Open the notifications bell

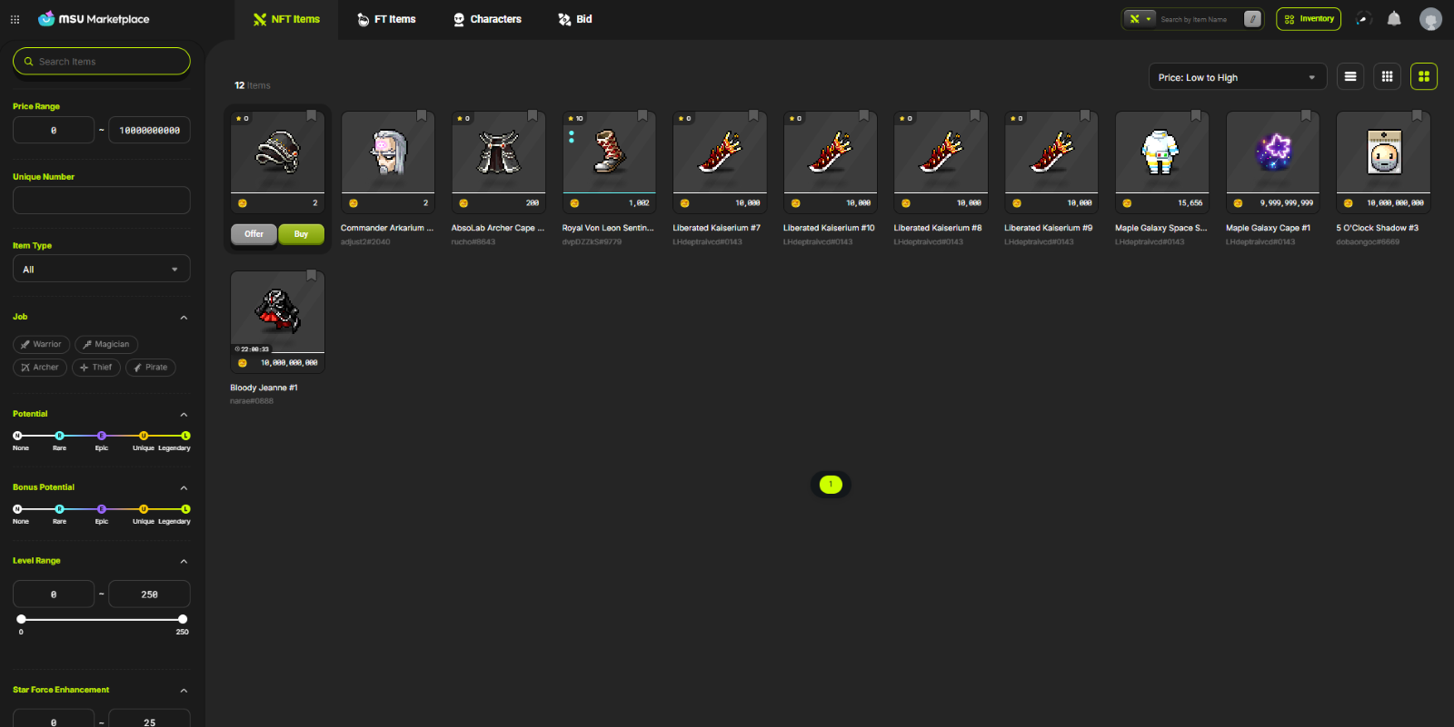pyautogui.click(x=1394, y=19)
